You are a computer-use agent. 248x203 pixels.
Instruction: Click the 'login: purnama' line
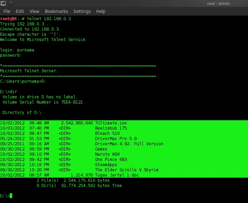(17, 50)
